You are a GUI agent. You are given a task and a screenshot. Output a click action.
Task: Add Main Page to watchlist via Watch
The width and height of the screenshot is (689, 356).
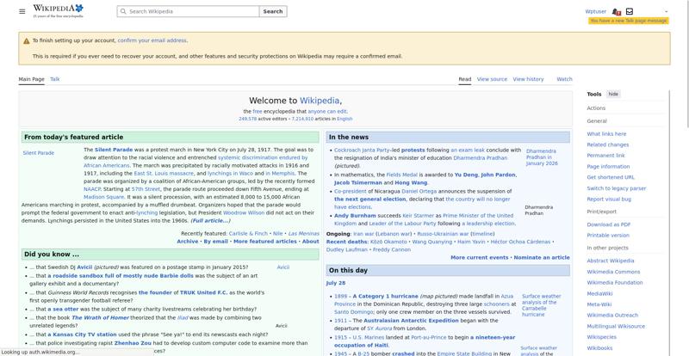coord(564,79)
